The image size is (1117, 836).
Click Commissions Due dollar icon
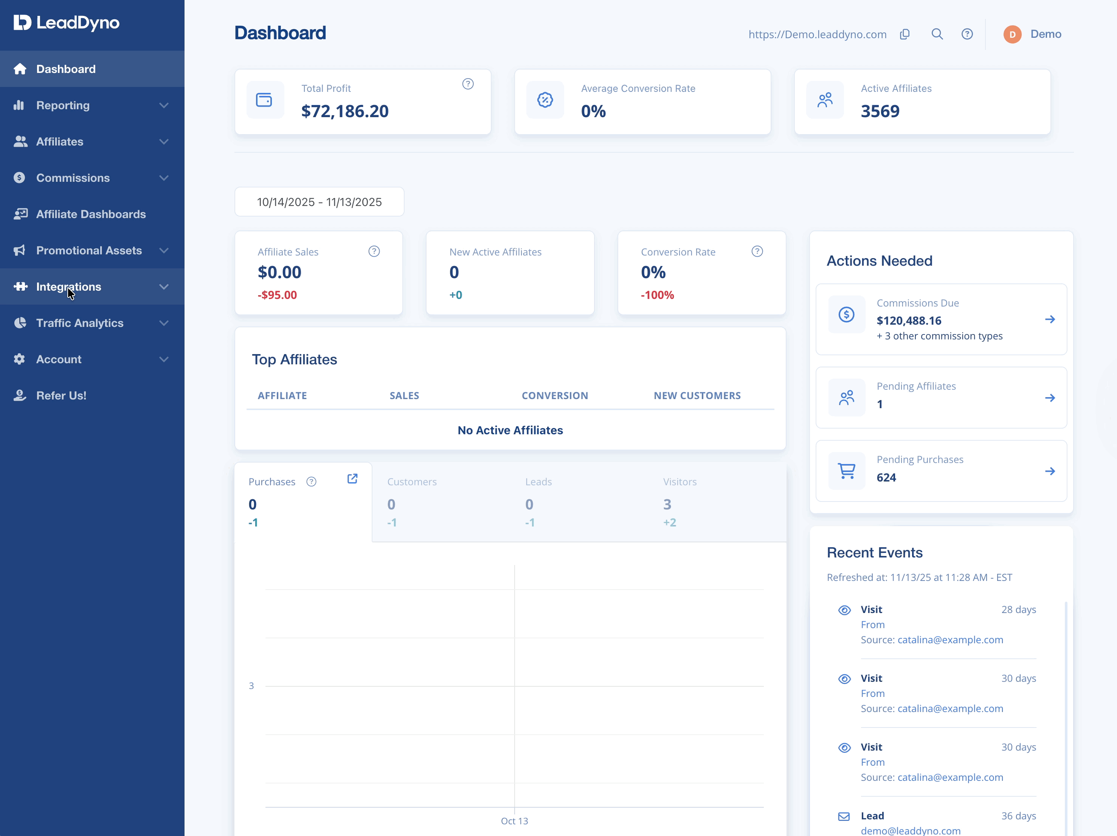point(846,315)
